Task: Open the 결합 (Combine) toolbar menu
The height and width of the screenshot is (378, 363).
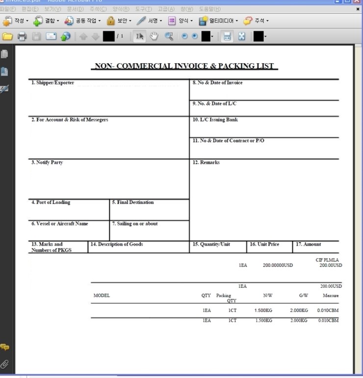Action: coord(46,21)
